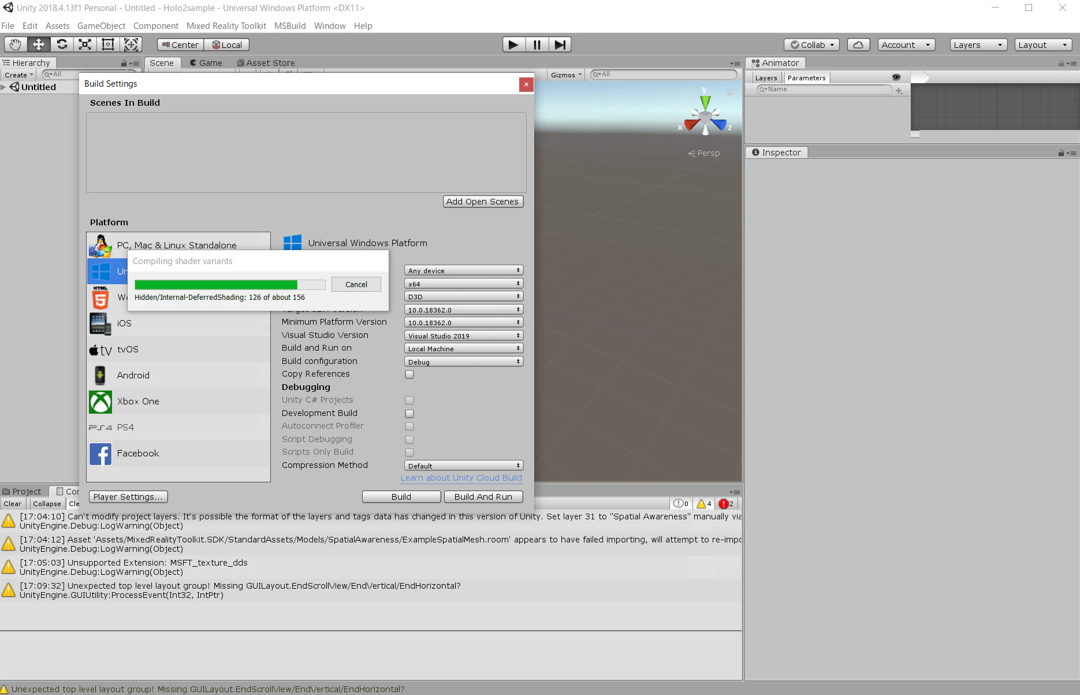This screenshot has width=1080, height=695.
Task: Open the Layers dropdown in toolbar
Action: pos(978,44)
